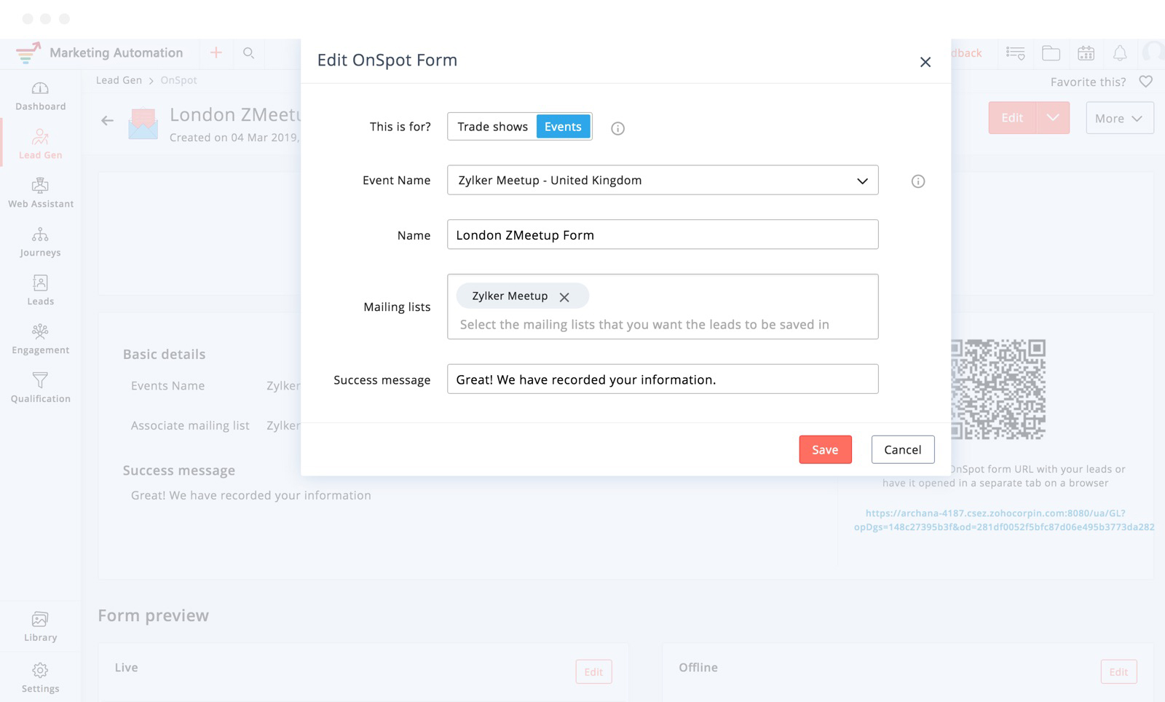Navigate to Lead Gen breadcrumb
The image size is (1165, 702).
119,80
